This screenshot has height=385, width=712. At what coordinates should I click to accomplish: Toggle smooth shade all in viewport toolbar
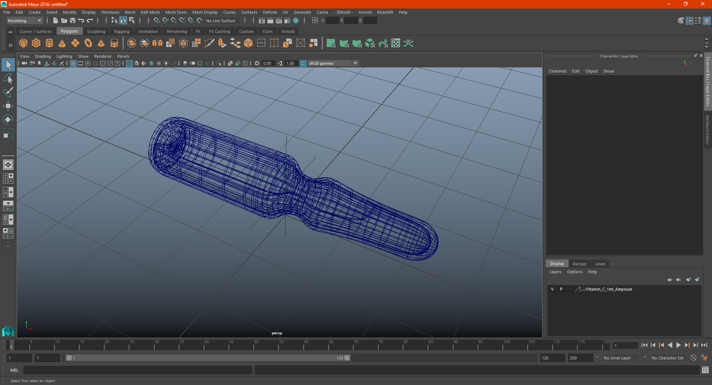[x=136, y=63]
